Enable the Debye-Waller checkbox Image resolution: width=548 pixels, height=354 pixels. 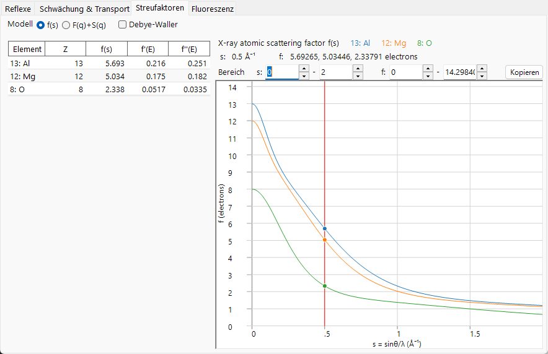tap(122, 25)
